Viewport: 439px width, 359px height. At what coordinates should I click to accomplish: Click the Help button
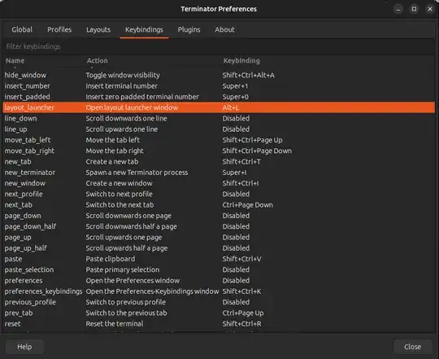pyautogui.click(x=24, y=347)
